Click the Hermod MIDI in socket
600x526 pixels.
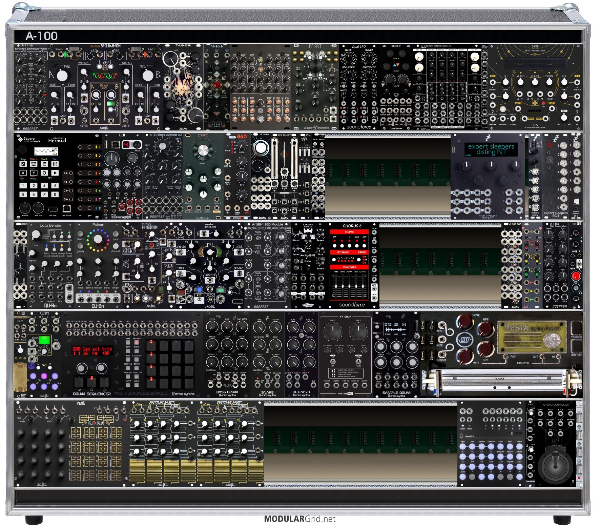(x=25, y=207)
